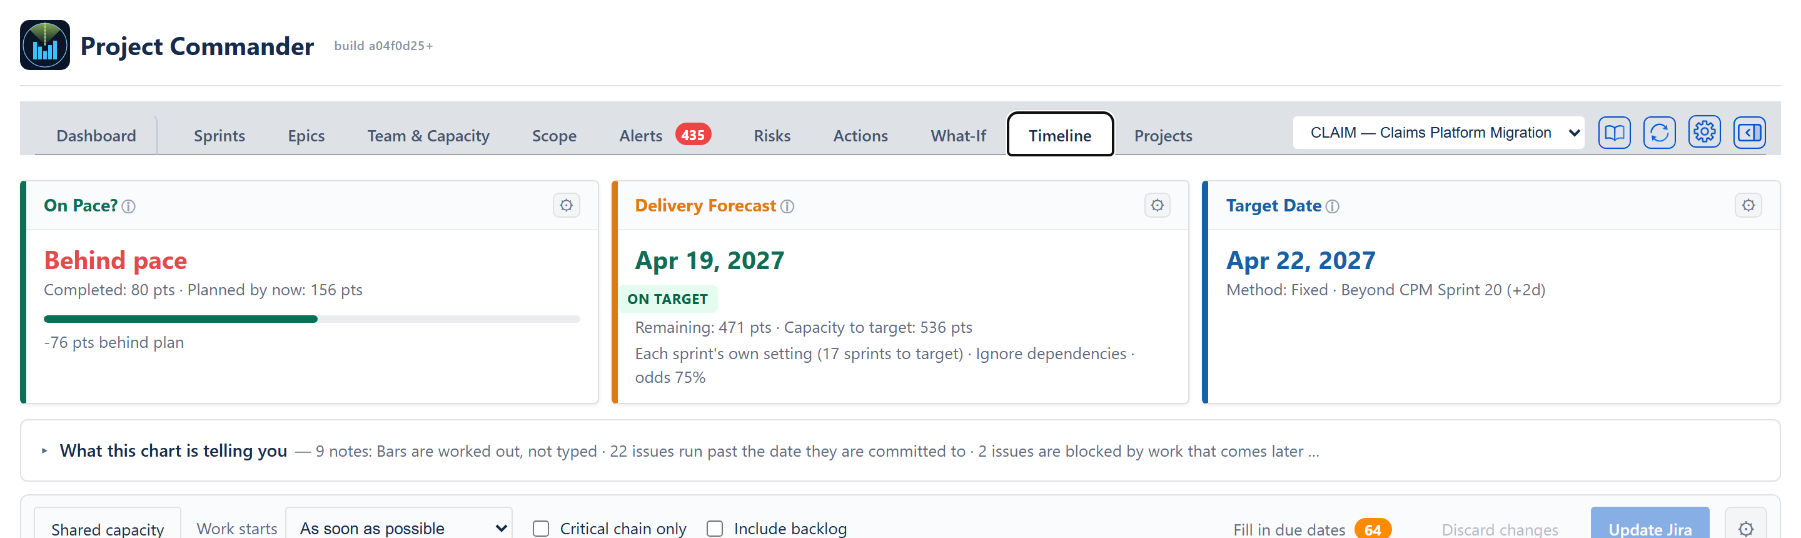Image resolution: width=1801 pixels, height=538 pixels.
Task: Open the documentation book icon
Action: pyautogui.click(x=1614, y=133)
